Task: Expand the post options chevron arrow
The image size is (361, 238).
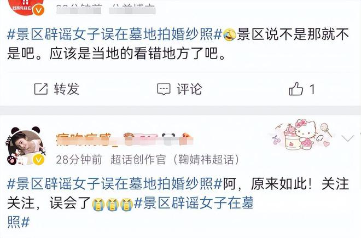Action: [x=348, y=138]
